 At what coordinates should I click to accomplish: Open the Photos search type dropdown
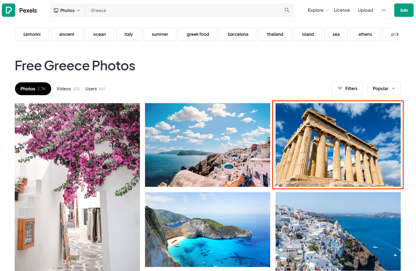[67, 10]
